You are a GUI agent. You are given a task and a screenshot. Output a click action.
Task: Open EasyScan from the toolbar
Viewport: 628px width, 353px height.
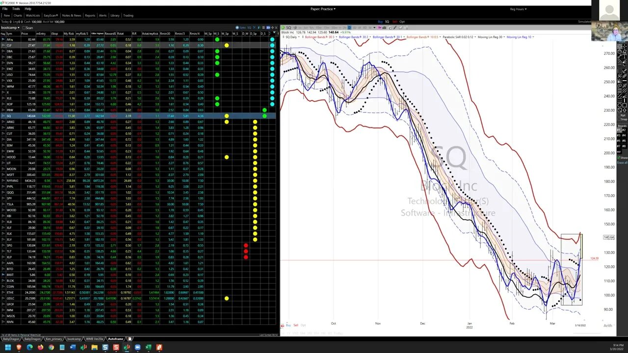pos(51,15)
